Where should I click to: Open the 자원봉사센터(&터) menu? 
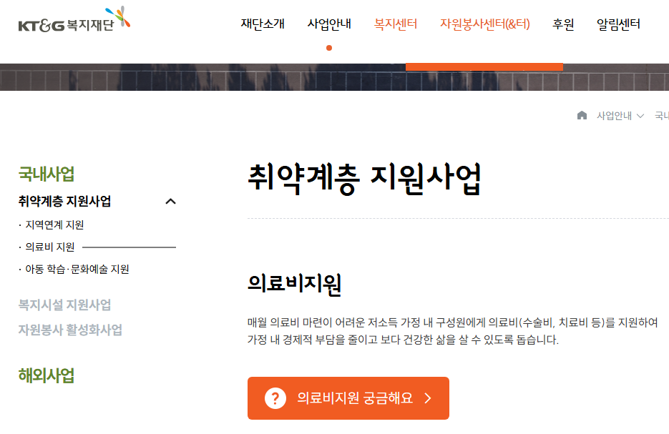click(x=484, y=24)
